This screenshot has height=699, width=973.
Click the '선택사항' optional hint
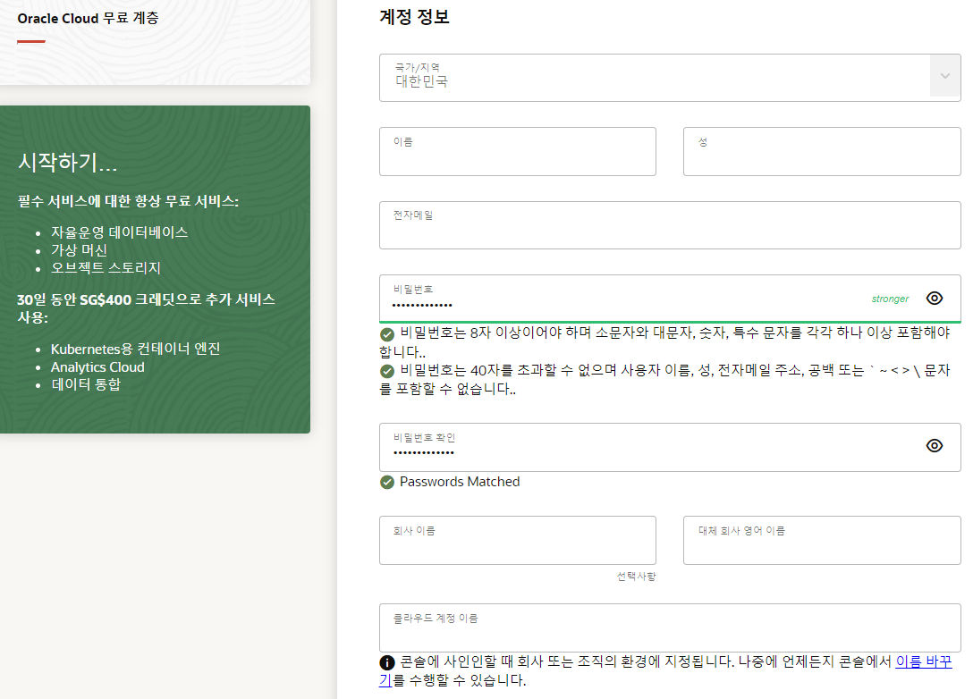tap(636, 577)
